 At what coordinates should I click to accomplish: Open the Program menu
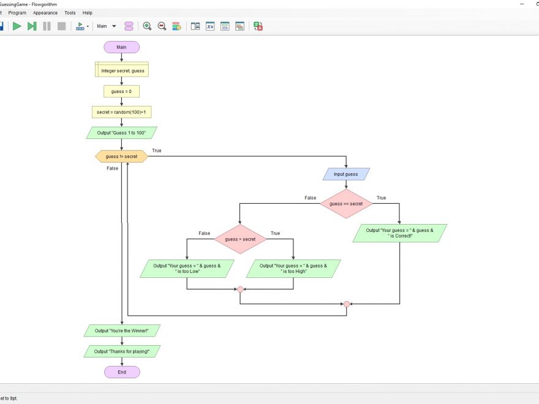point(17,13)
